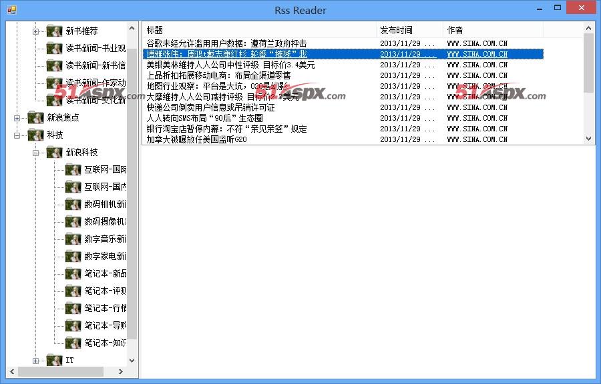
Task: Click the article list vertical scrollbar thumb
Action: point(589,63)
